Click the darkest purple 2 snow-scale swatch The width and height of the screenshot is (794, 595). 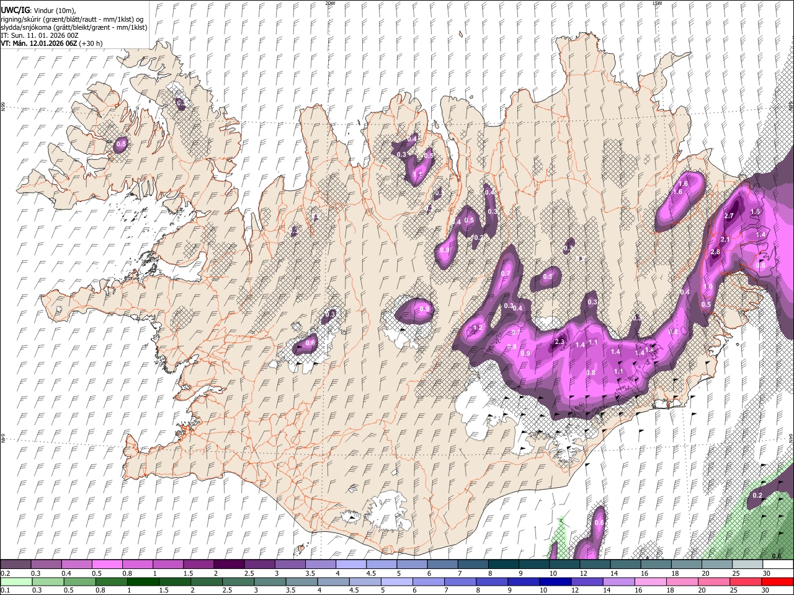point(229,565)
